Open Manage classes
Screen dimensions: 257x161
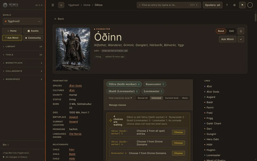pyautogui.click(x=117, y=105)
